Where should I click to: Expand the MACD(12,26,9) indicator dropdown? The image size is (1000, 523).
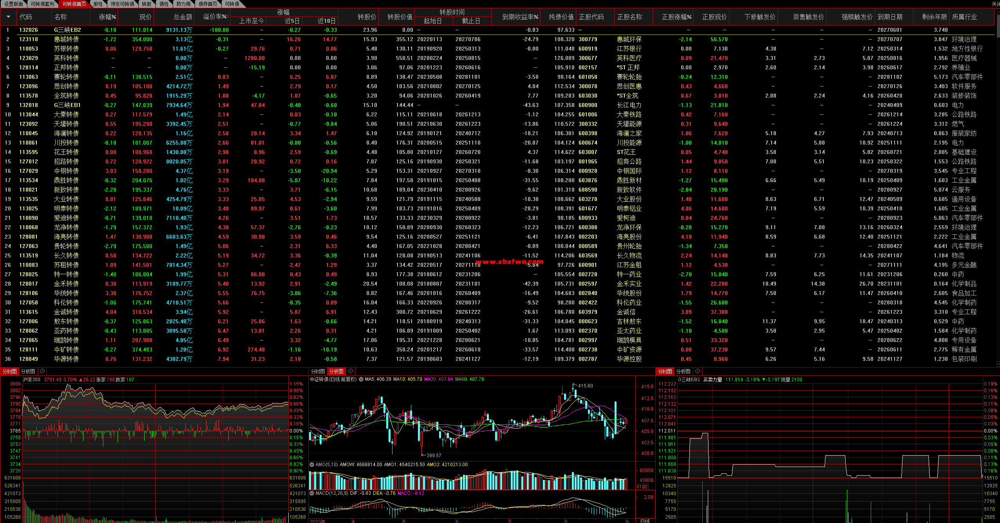click(x=312, y=493)
